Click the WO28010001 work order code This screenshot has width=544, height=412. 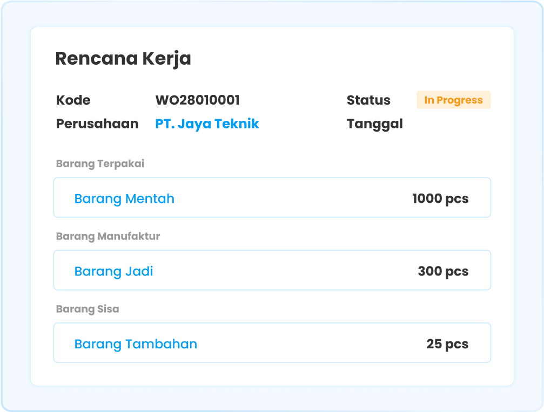(x=197, y=100)
